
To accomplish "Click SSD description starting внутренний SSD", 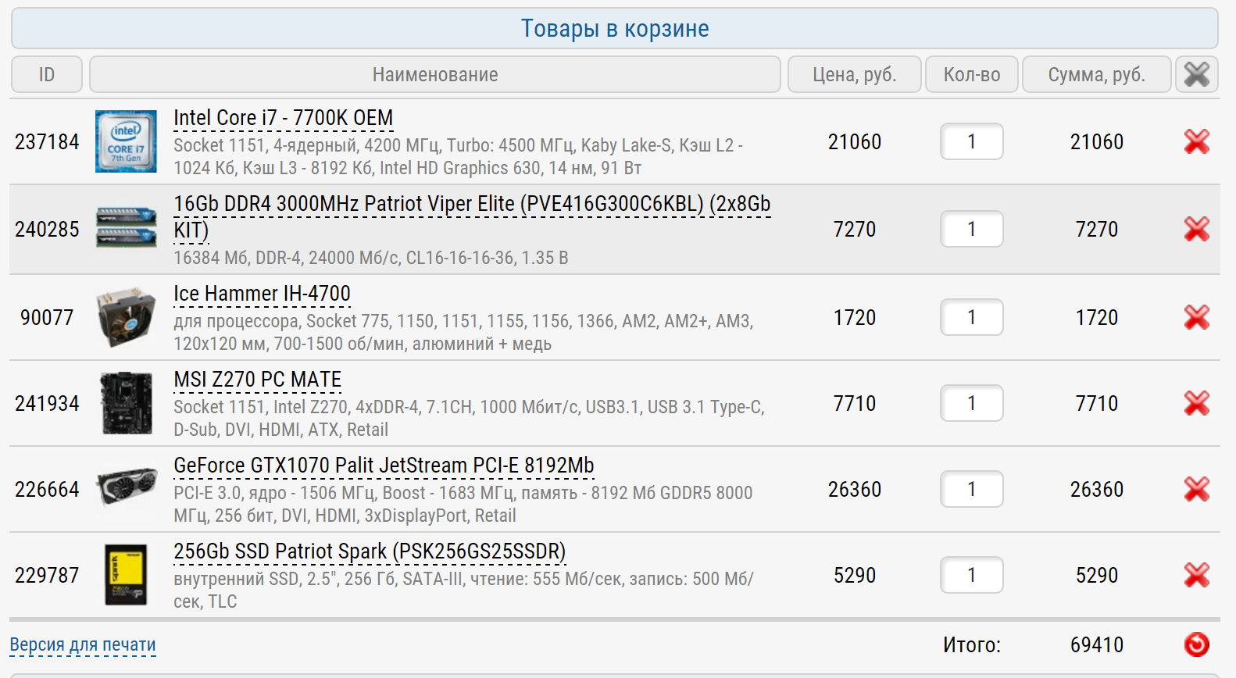I will 463,590.
